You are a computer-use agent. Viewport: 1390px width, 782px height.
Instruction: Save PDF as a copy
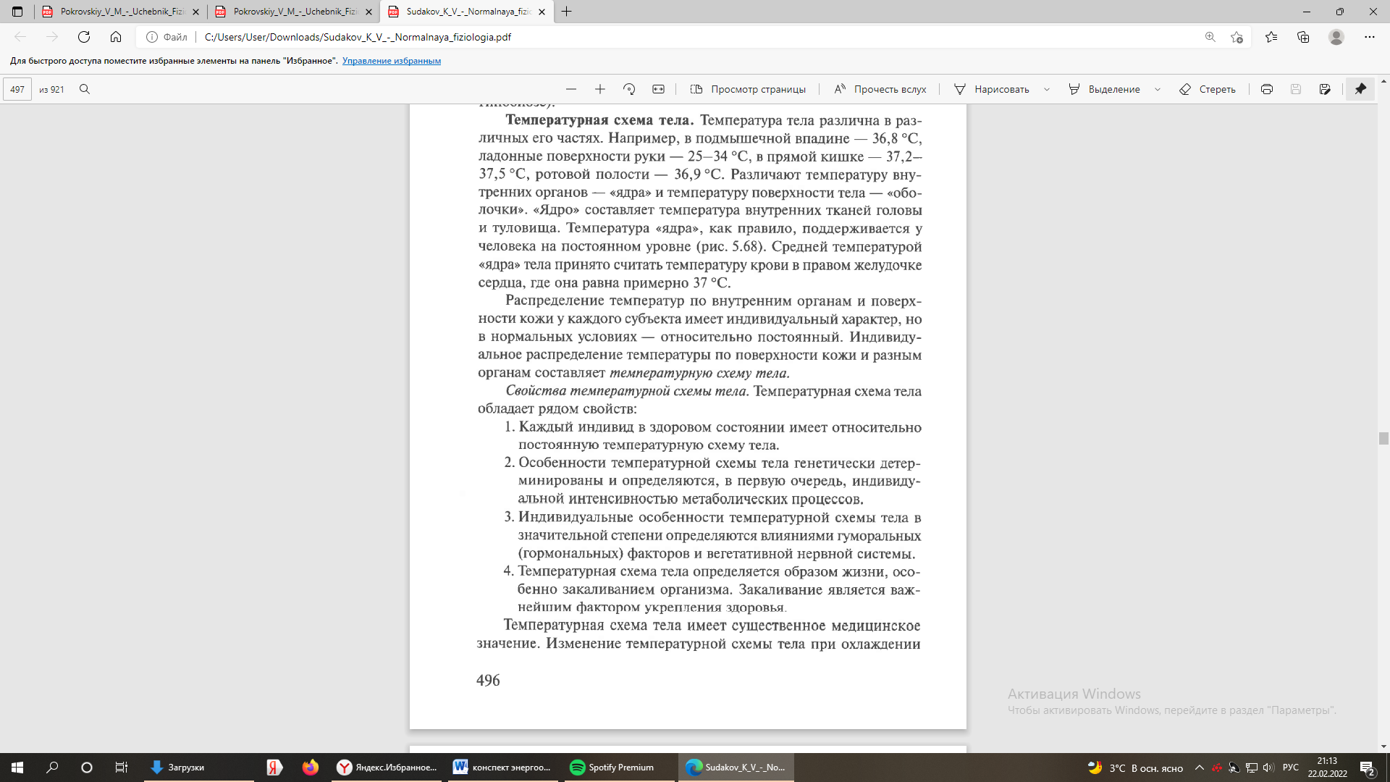coord(1325,89)
